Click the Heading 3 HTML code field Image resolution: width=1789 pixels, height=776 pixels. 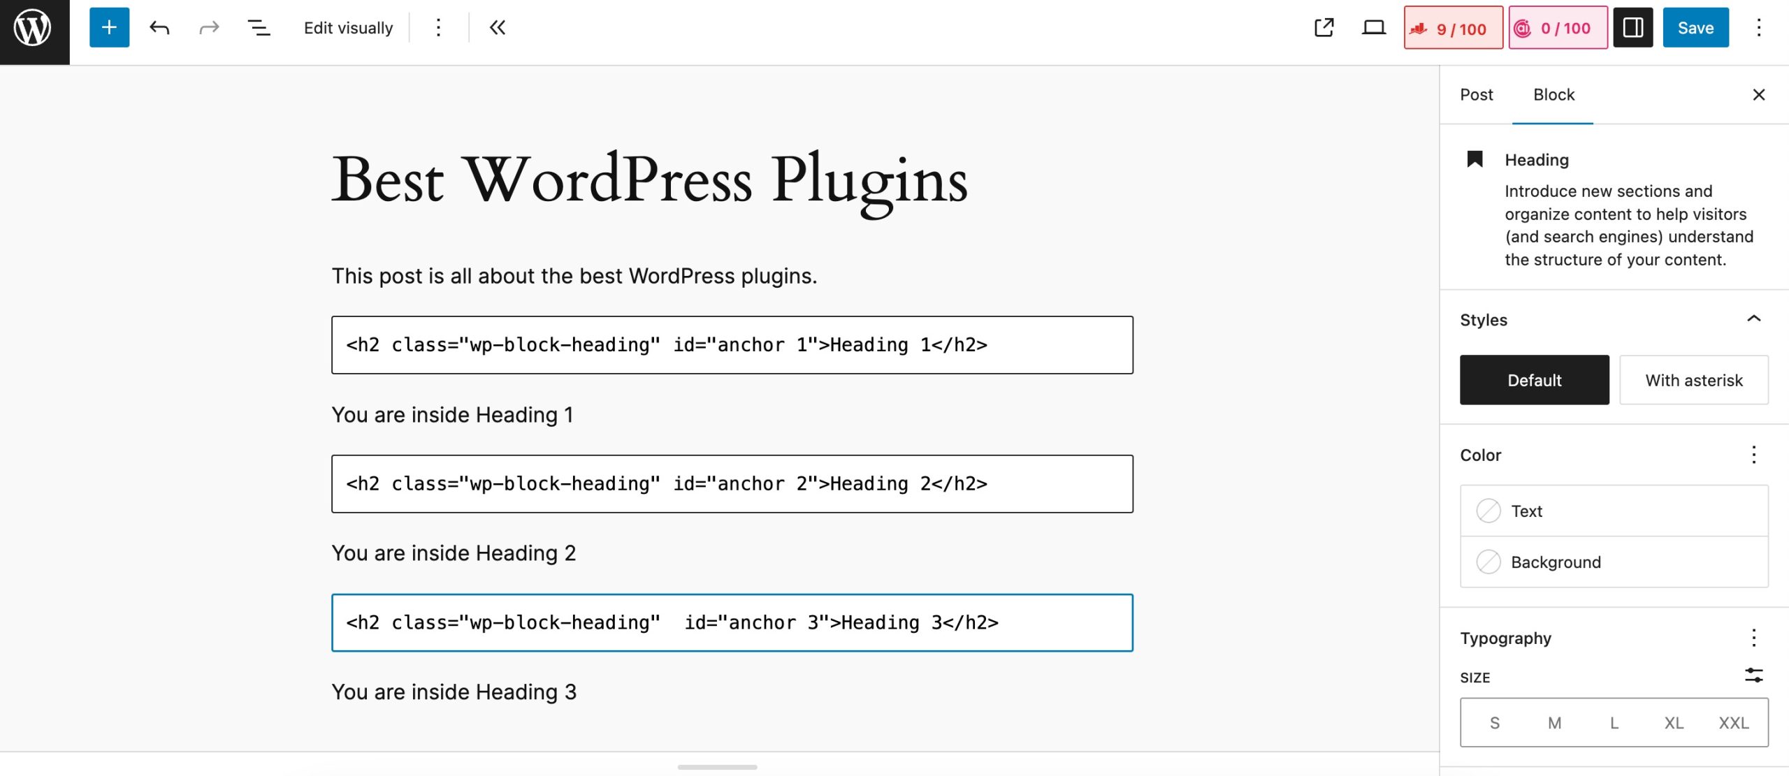click(x=732, y=623)
